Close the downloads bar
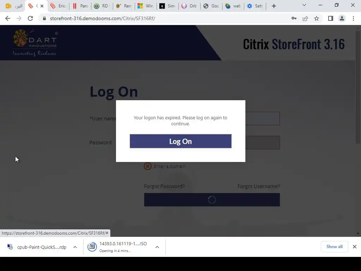361x271 pixels. click(355, 247)
